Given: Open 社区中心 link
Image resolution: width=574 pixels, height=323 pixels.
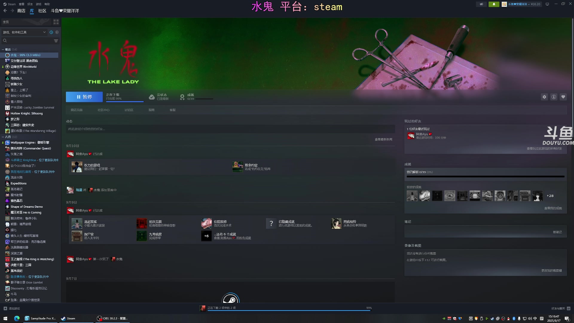Looking at the screenshot, I should pyautogui.click(x=103, y=110).
